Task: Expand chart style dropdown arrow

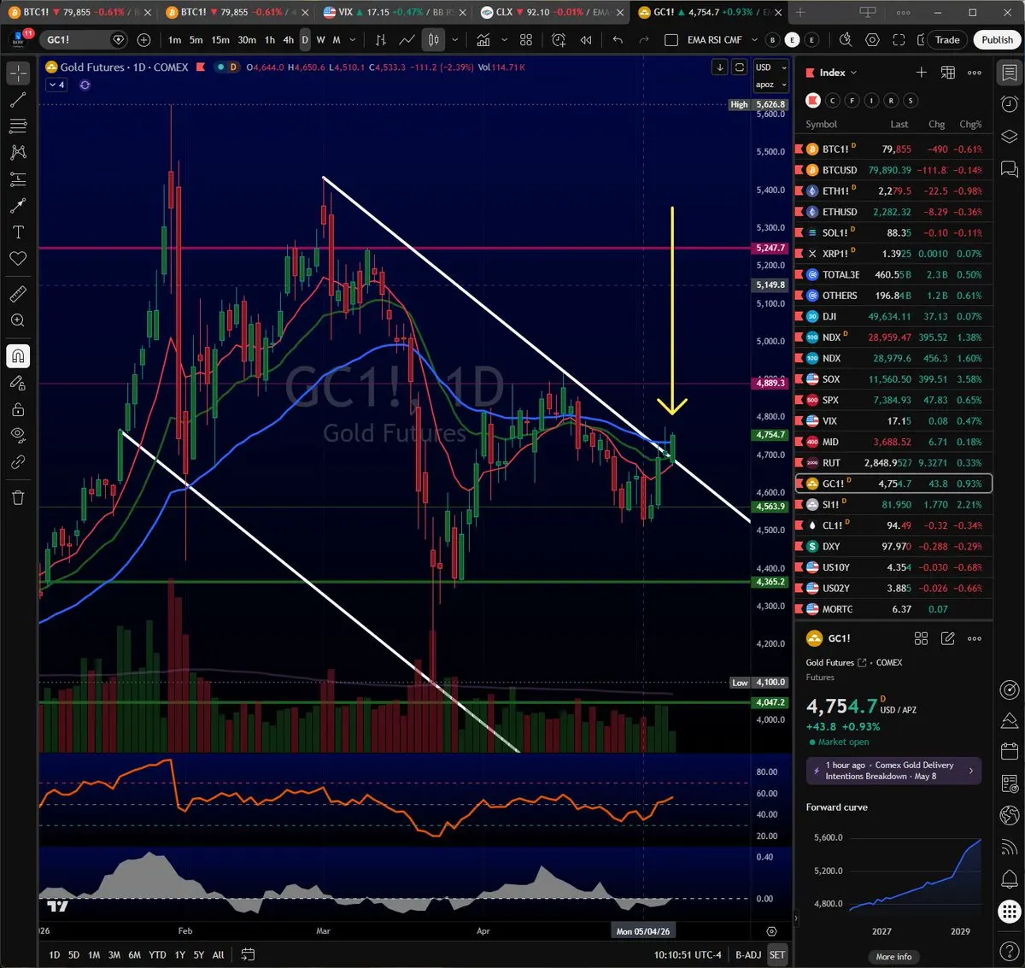Action: click(454, 40)
